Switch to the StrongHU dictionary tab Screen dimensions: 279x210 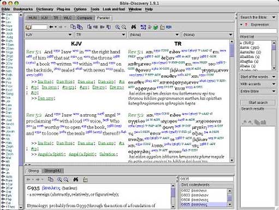pos(52,171)
